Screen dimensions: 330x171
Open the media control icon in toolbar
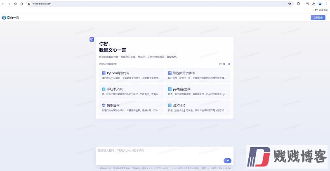(x=308, y=4)
